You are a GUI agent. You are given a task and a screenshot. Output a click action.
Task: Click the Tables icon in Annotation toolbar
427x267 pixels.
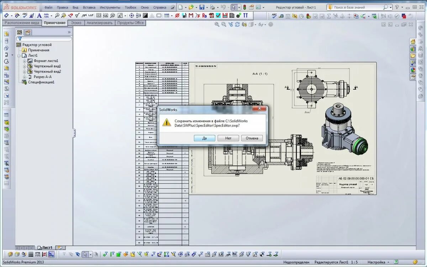166,16
